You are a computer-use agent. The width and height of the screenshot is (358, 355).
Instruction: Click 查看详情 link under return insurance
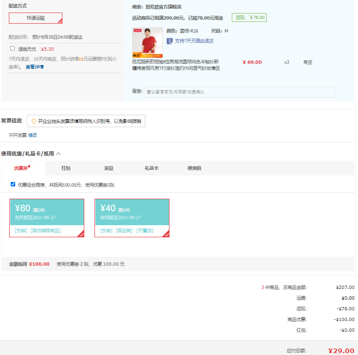pyautogui.click(x=34, y=67)
